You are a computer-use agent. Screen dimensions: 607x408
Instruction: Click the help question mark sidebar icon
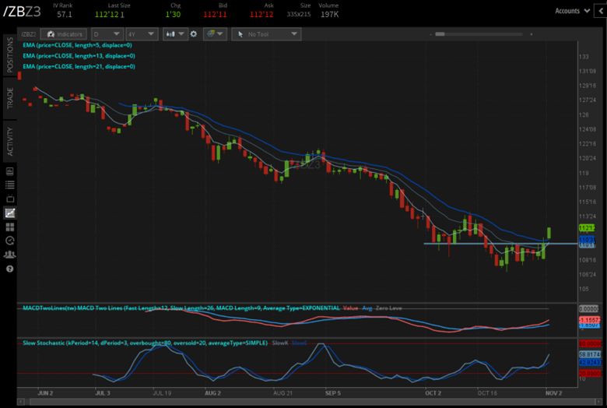(9, 268)
